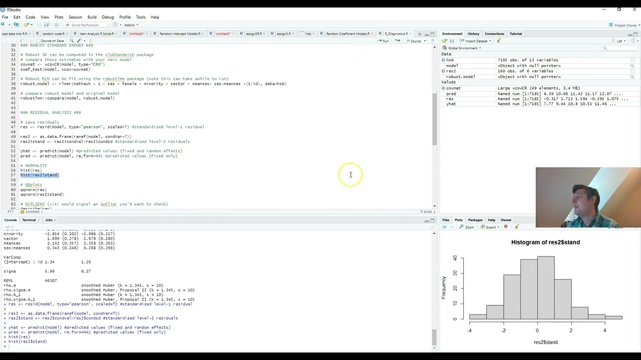Click the Go to file/function field
641x360 pixels.
pos(85,24)
